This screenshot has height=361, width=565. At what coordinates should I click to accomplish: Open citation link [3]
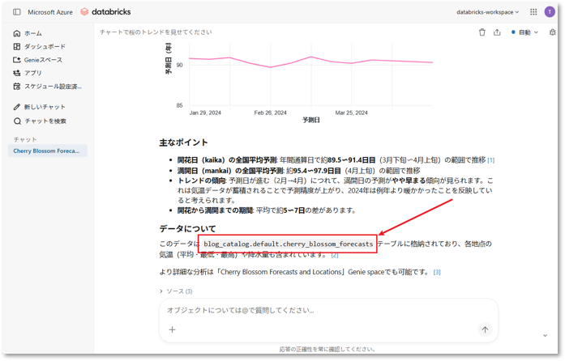pyautogui.click(x=437, y=273)
